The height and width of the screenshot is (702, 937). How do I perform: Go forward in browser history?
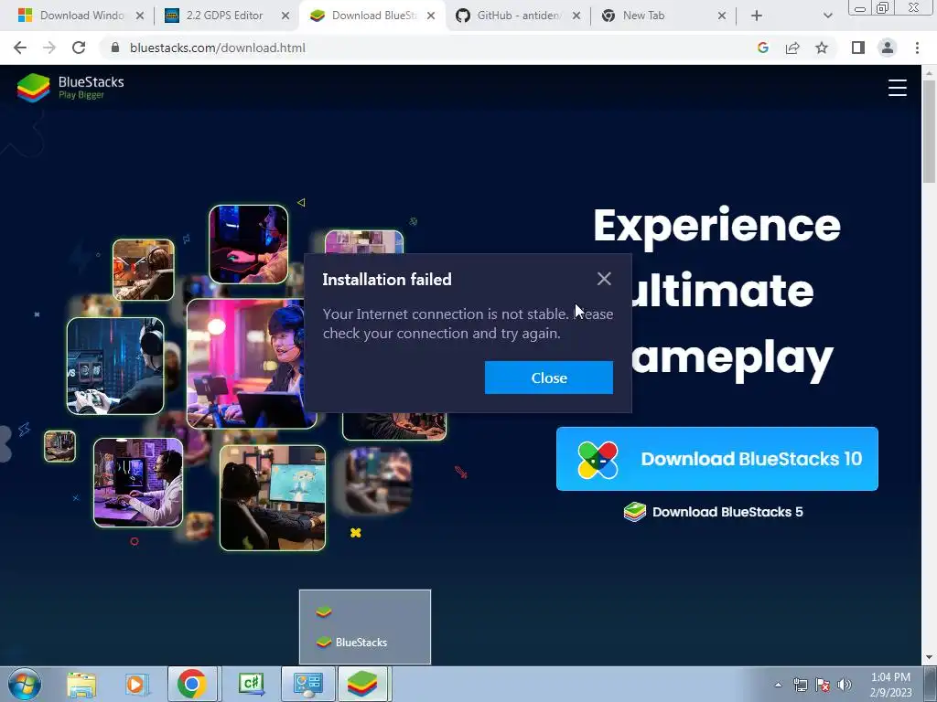point(49,48)
